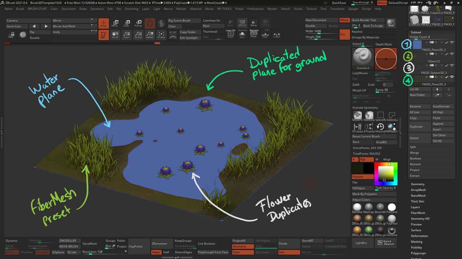Screen dimensions: 462x259
Task: Activate the Draw mode button
Action: (104, 23)
